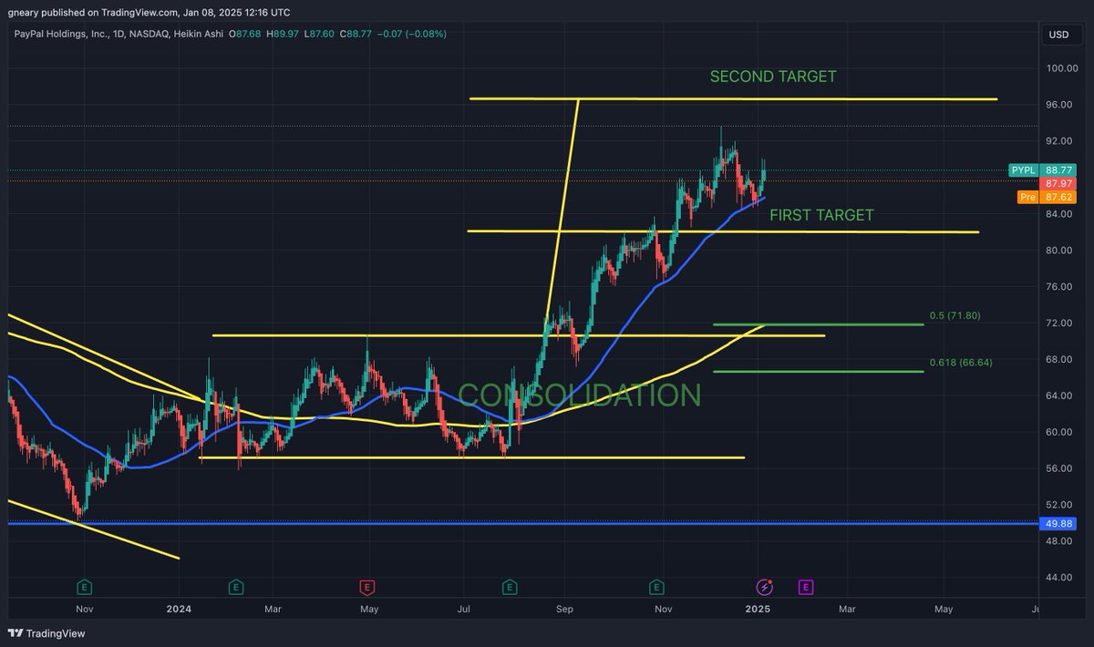Click the yellow horizontal line under FIRST TARGET
Viewport: 1094px width, 647px height.
click(x=722, y=231)
